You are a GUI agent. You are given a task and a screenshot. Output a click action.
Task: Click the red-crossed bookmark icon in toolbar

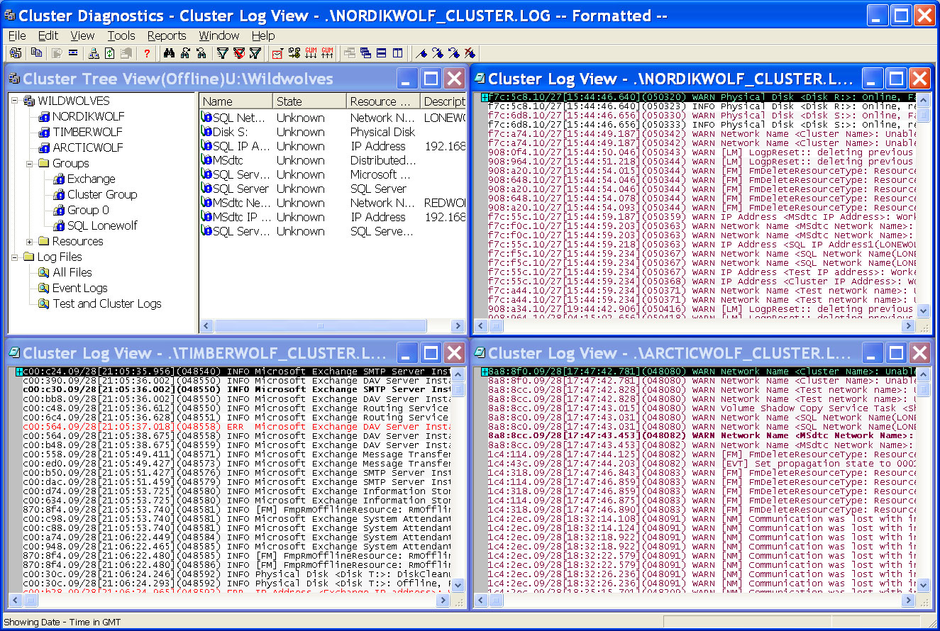[x=470, y=53]
